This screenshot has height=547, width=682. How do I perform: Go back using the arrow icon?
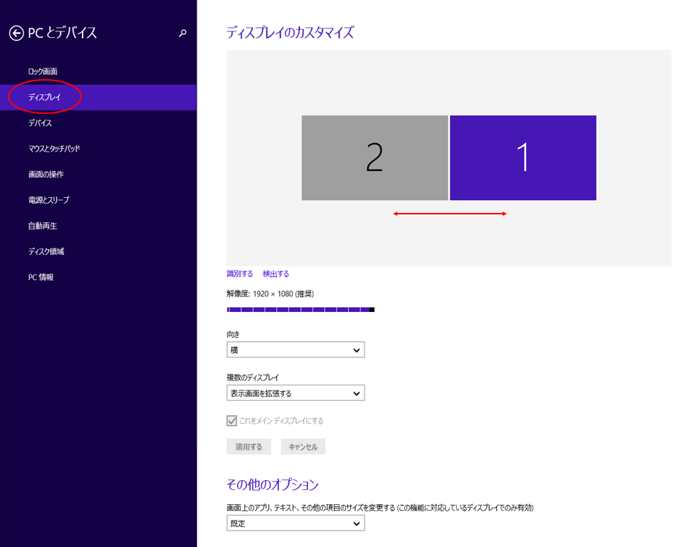16,33
